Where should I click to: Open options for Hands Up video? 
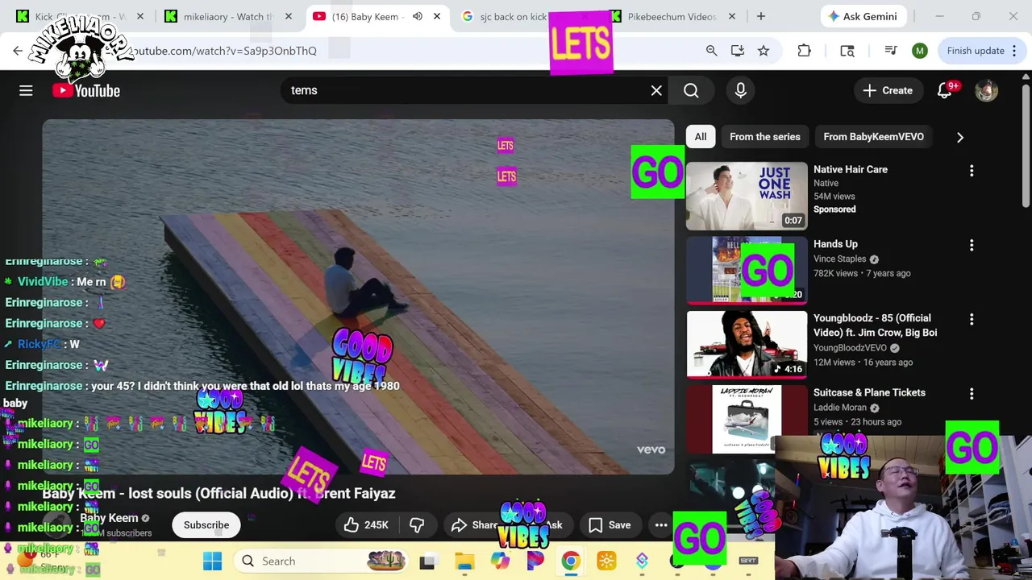(972, 245)
